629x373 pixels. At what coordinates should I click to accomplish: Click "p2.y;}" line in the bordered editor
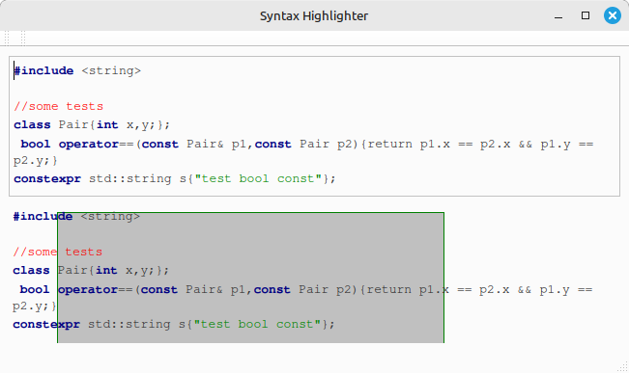pos(36,161)
